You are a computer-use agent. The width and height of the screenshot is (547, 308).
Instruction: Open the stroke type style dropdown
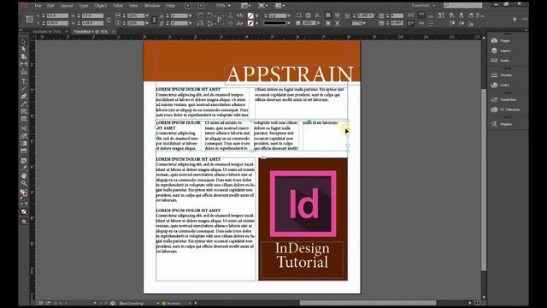click(x=289, y=23)
